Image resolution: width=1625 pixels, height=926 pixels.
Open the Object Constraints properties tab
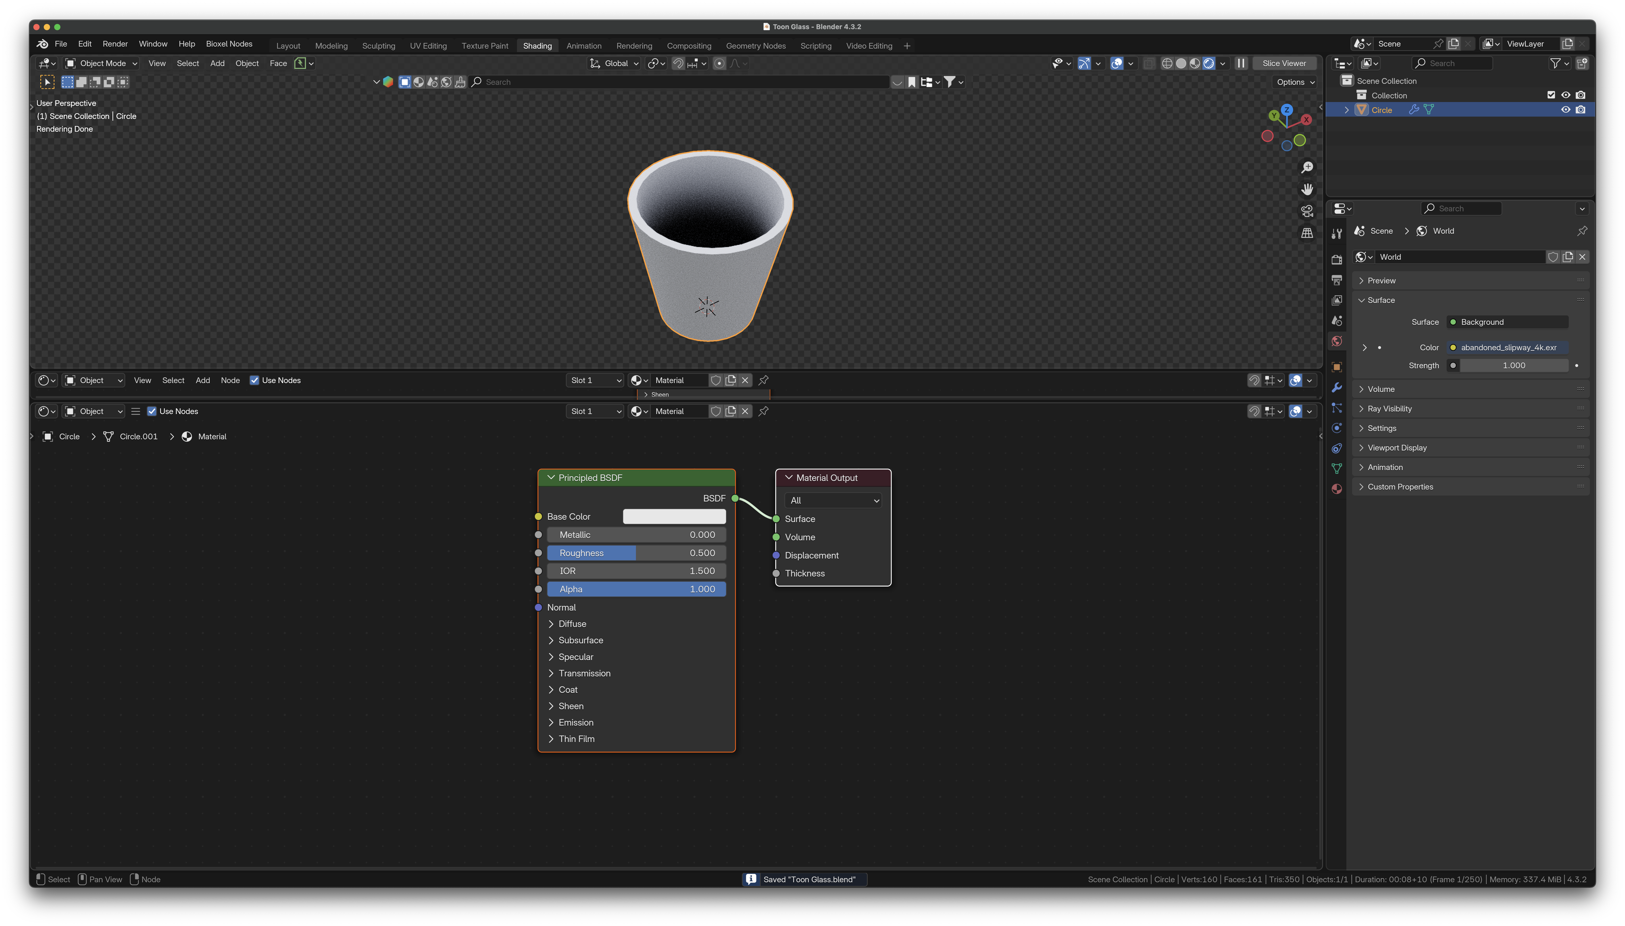click(1336, 448)
